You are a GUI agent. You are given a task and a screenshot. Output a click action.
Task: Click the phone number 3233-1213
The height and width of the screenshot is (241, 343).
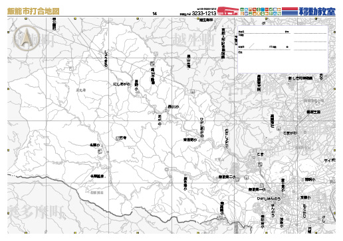(204, 13)
